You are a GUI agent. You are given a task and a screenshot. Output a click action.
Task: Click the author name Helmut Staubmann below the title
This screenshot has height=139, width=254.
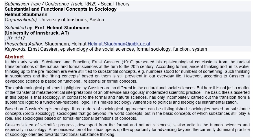click(26, 14)
